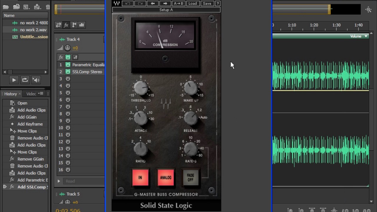Click Zoom Out Full magnifier icon
The image size is (377, 212).
pos(368,10)
